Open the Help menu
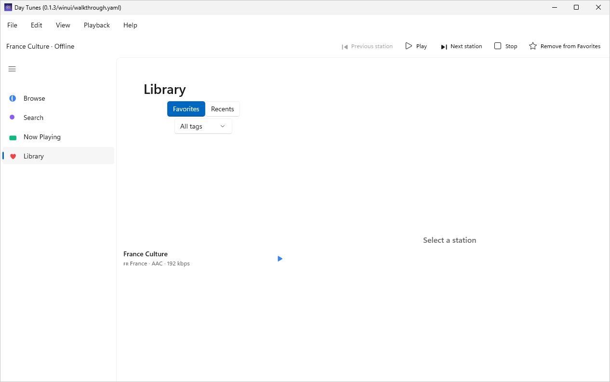This screenshot has width=610, height=382. 130,25
